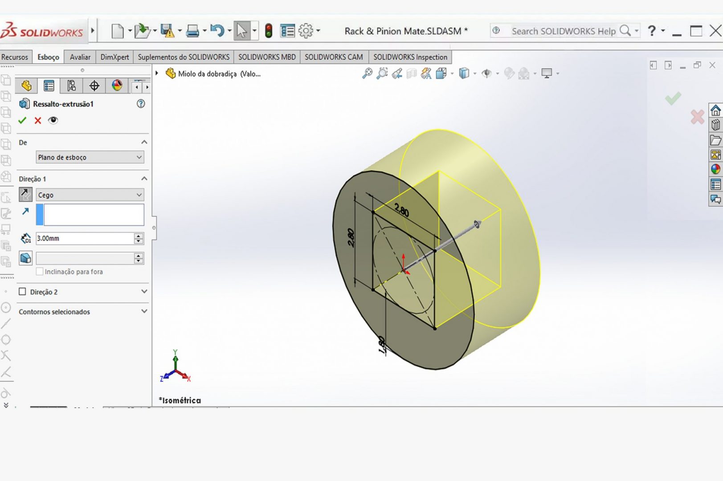This screenshot has width=723, height=481.
Task: Check the Inclinação para fora checkbox
Action: pos(40,272)
